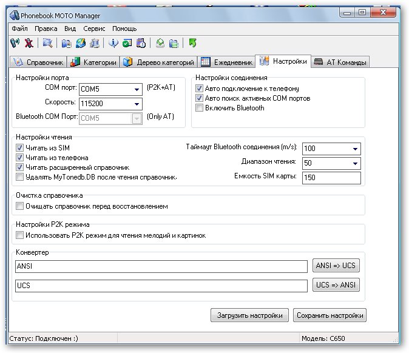Click the window with exclamation mark icon
The height and width of the screenshot is (353, 409).
[141, 43]
